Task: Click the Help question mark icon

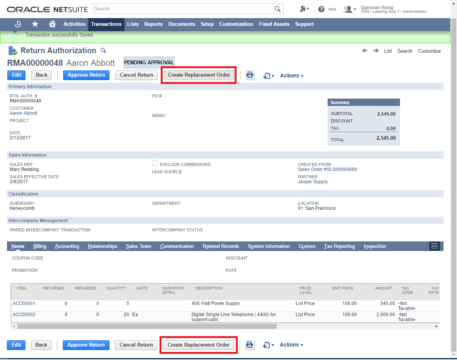Action: pos(321,9)
